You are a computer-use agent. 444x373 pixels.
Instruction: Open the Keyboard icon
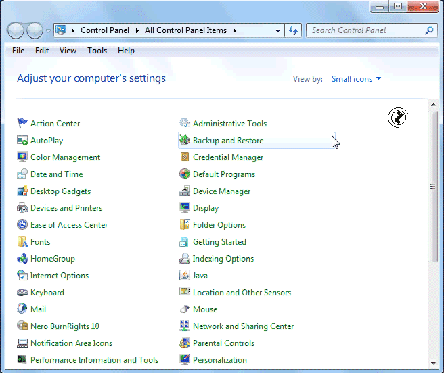22,292
